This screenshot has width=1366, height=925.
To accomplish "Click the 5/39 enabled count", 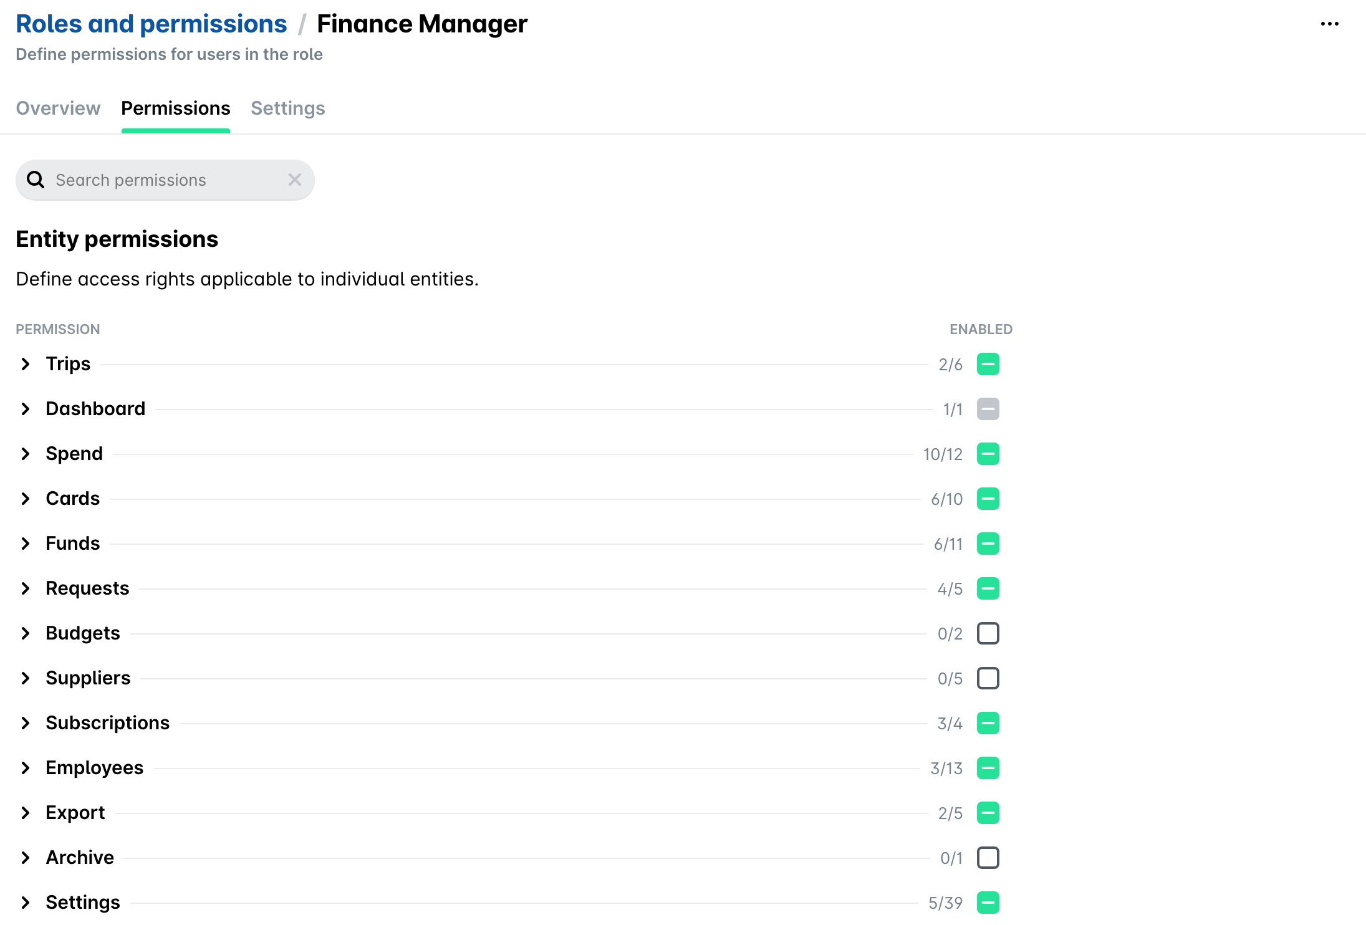I will coord(945,903).
